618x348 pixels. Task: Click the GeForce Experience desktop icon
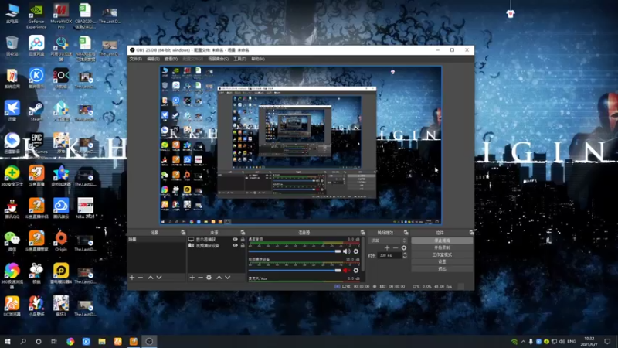click(36, 16)
